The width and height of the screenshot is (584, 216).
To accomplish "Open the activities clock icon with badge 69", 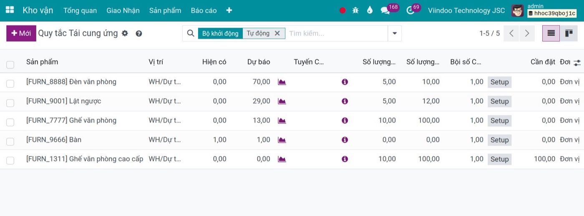I will tap(410, 10).
